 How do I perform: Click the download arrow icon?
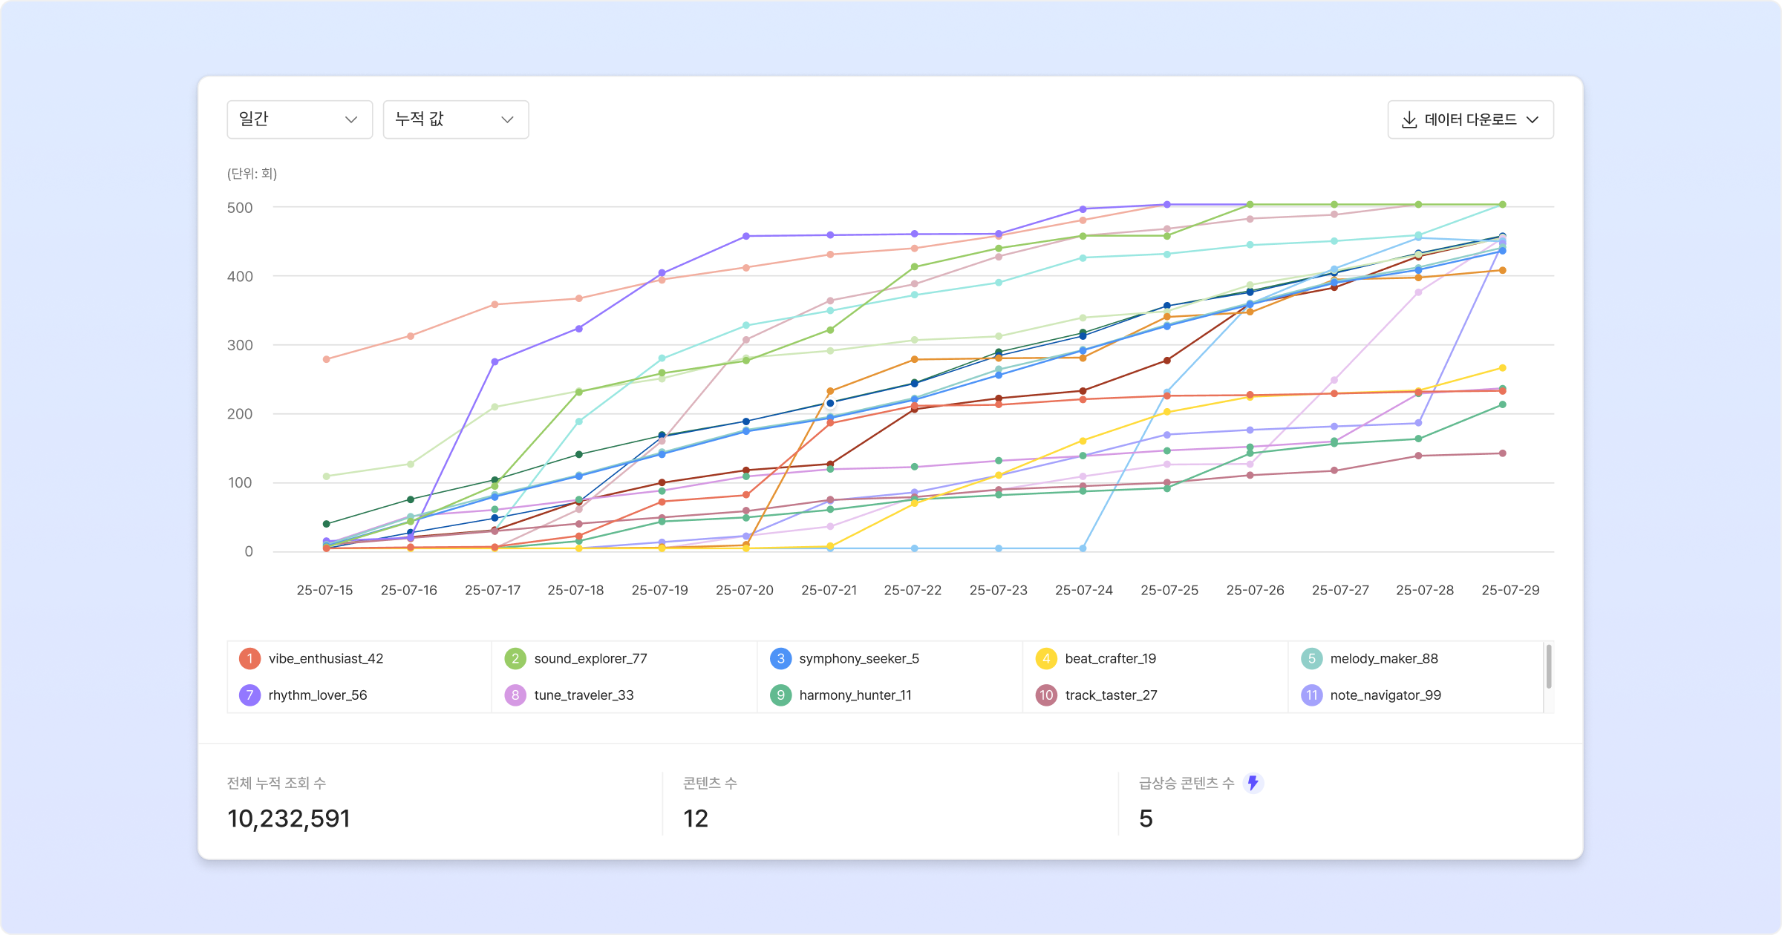(1409, 119)
